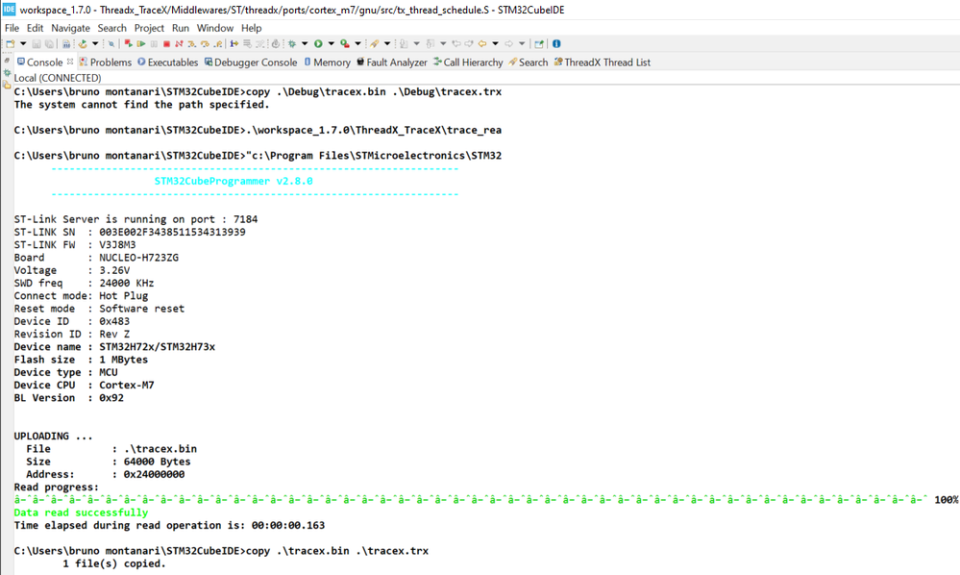Viewport: 960px width, 575px height.
Task: Click the green Run icon
Action: (318, 44)
